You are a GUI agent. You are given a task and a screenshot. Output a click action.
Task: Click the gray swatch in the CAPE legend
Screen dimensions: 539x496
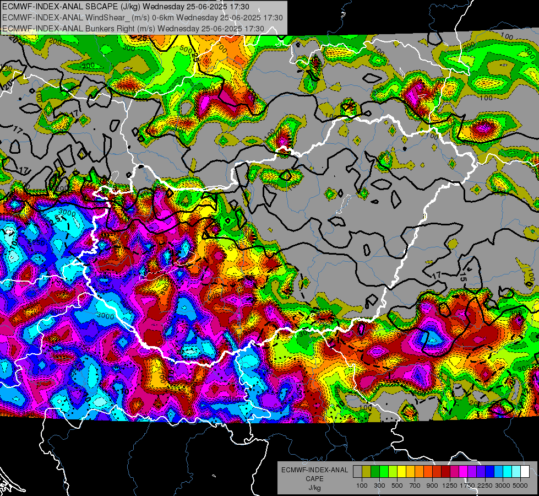coord(357,472)
